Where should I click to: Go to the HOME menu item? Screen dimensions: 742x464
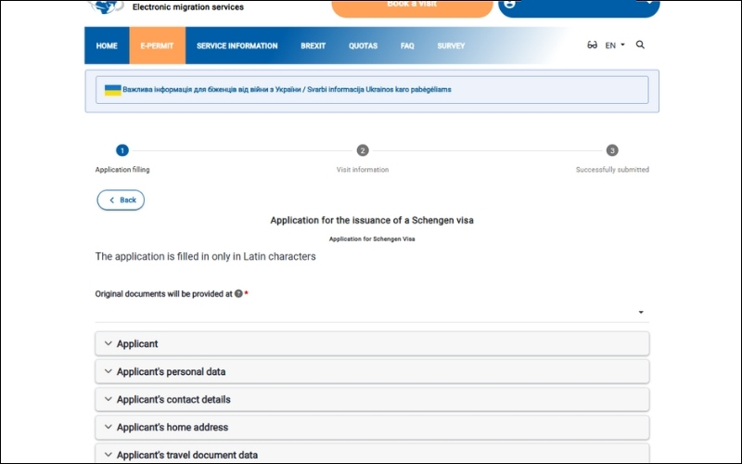tap(107, 45)
